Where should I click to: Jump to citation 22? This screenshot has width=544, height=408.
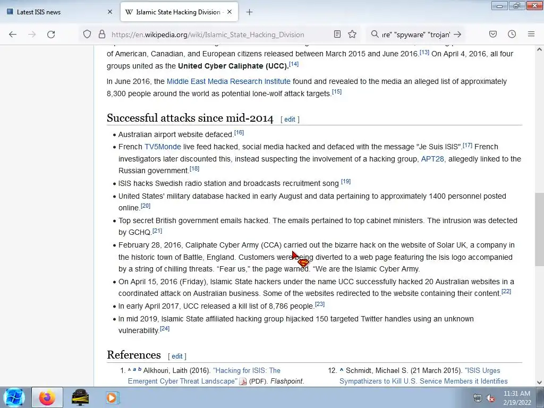click(x=506, y=291)
